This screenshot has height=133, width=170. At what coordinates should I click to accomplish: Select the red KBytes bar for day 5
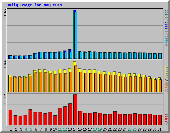30,117
